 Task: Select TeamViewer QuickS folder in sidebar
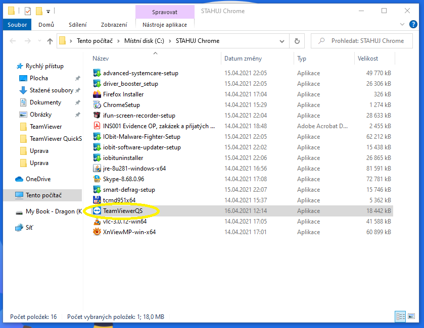pyautogui.click(x=56, y=139)
